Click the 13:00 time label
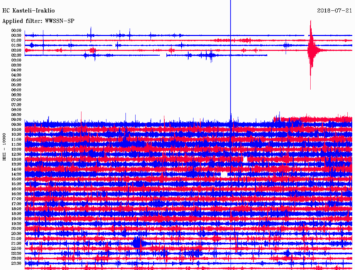The height and width of the screenshot is (270, 355). [x=16, y=159]
